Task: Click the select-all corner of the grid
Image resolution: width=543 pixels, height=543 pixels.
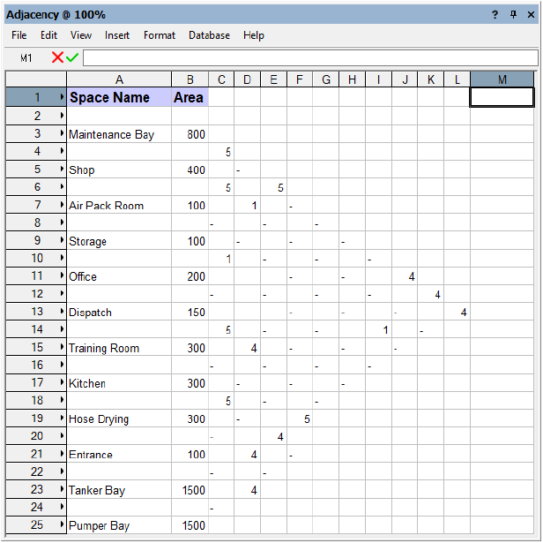Action: click(36, 79)
